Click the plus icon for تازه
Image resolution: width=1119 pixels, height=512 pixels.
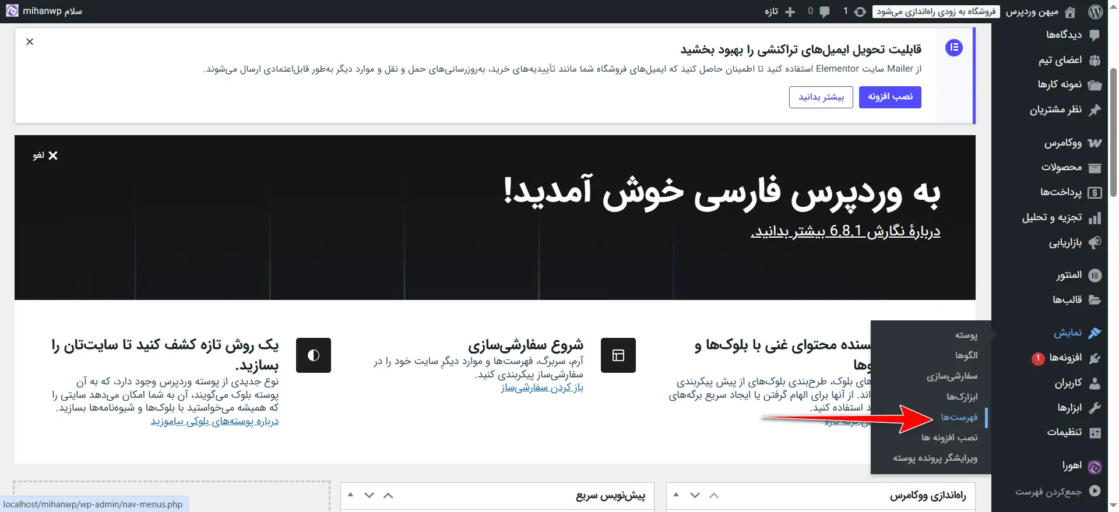pos(790,12)
